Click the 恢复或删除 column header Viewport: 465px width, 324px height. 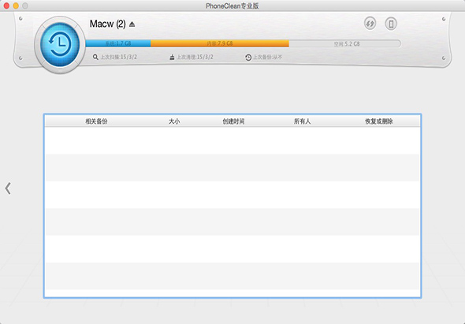point(379,121)
